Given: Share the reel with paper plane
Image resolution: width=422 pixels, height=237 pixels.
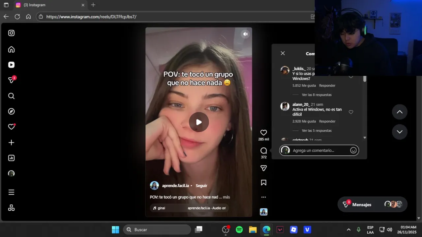Looking at the screenshot, I should click(263, 168).
